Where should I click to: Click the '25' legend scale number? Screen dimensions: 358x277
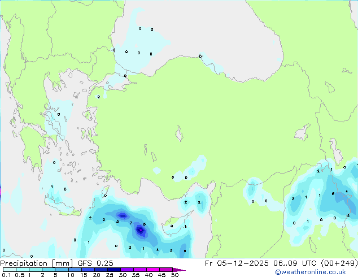click(110, 275)
